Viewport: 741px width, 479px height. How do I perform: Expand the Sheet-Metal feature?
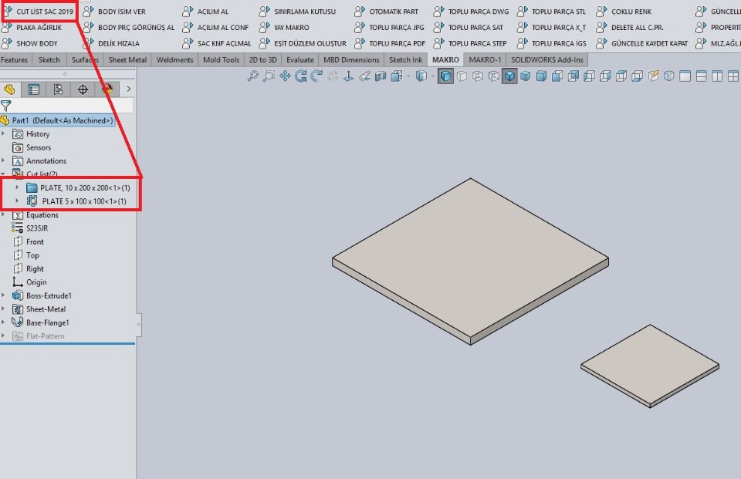pos(3,309)
